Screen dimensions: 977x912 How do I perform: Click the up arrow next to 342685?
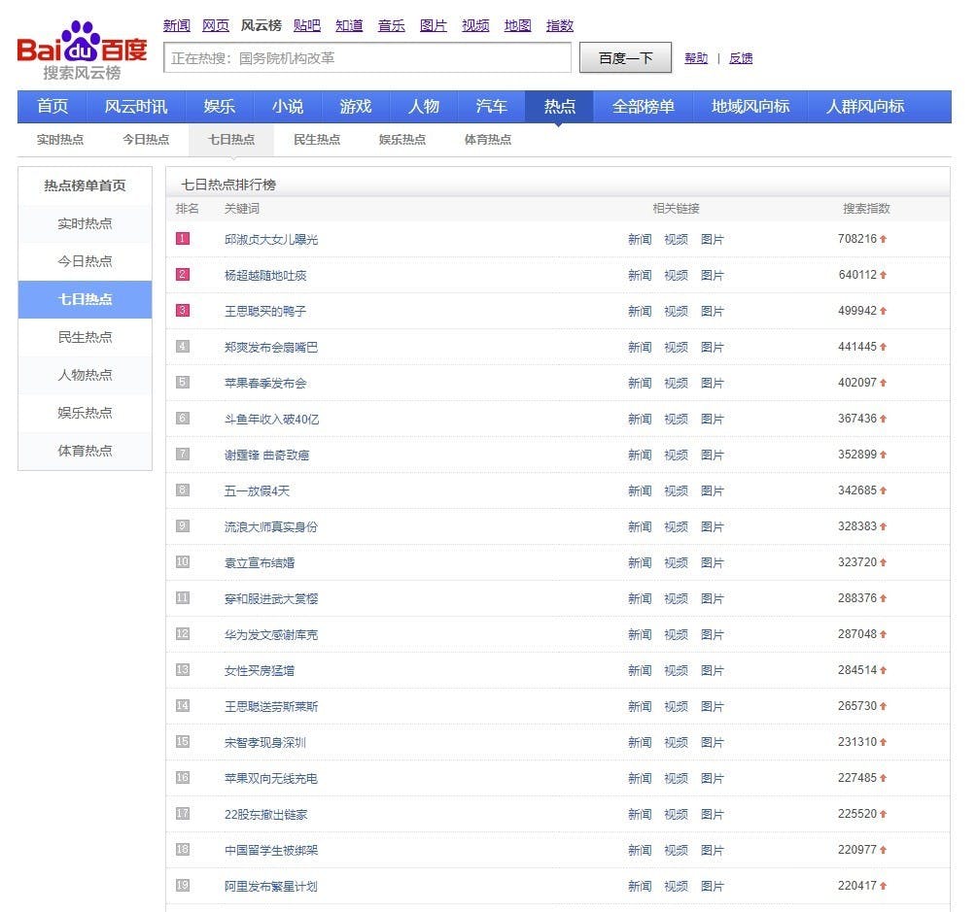(883, 490)
